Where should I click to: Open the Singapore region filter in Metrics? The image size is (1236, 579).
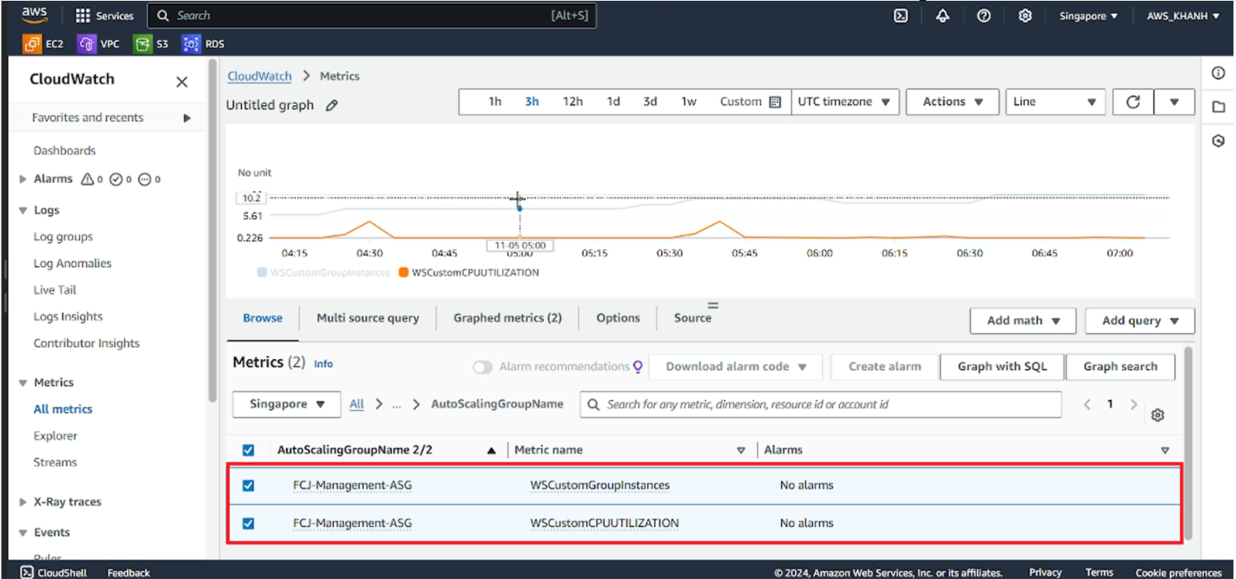point(285,404)
